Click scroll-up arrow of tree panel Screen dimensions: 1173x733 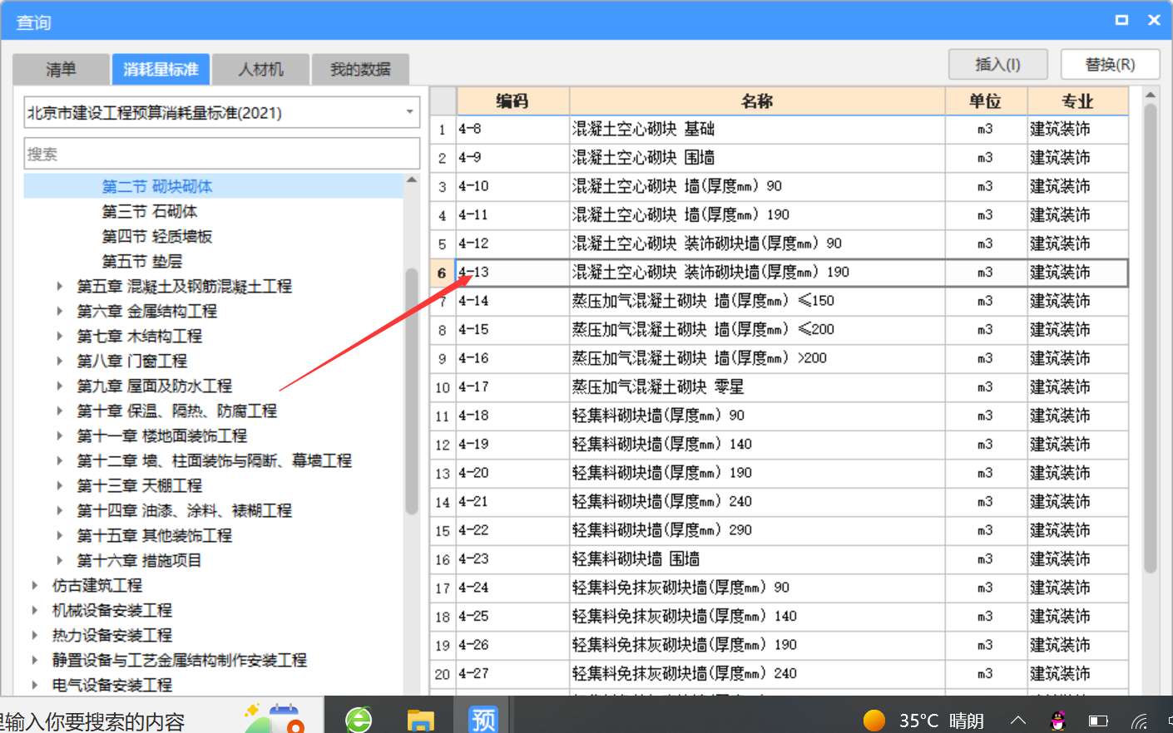(x=411, y=180)
